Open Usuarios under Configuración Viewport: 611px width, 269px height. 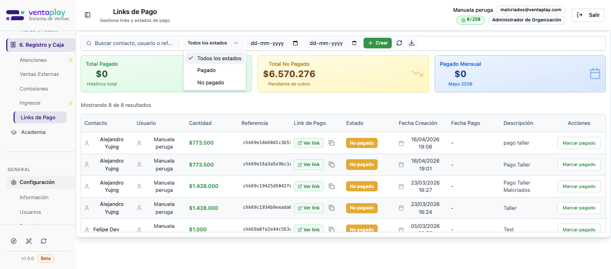click(x=30, y=212)
